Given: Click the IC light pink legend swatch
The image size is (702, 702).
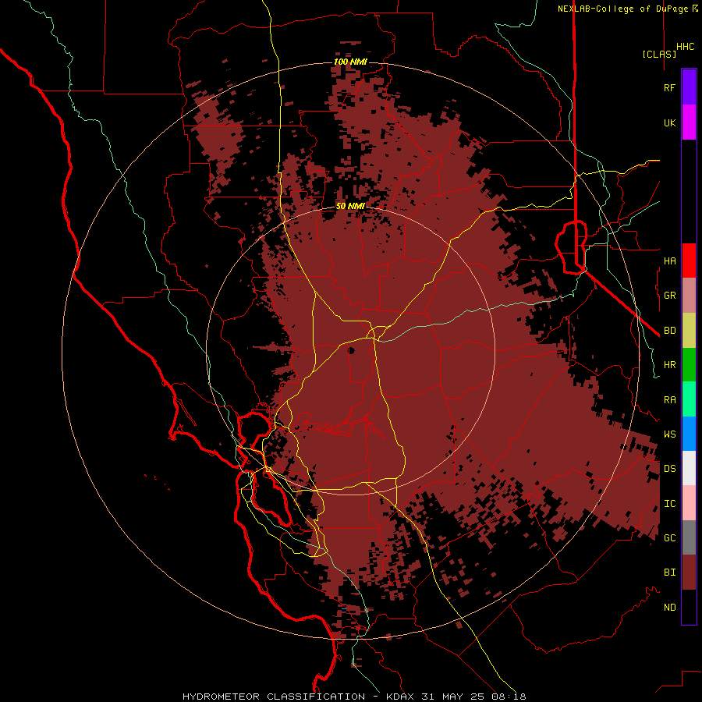Looking at the screenshot, I should point(689,503).
